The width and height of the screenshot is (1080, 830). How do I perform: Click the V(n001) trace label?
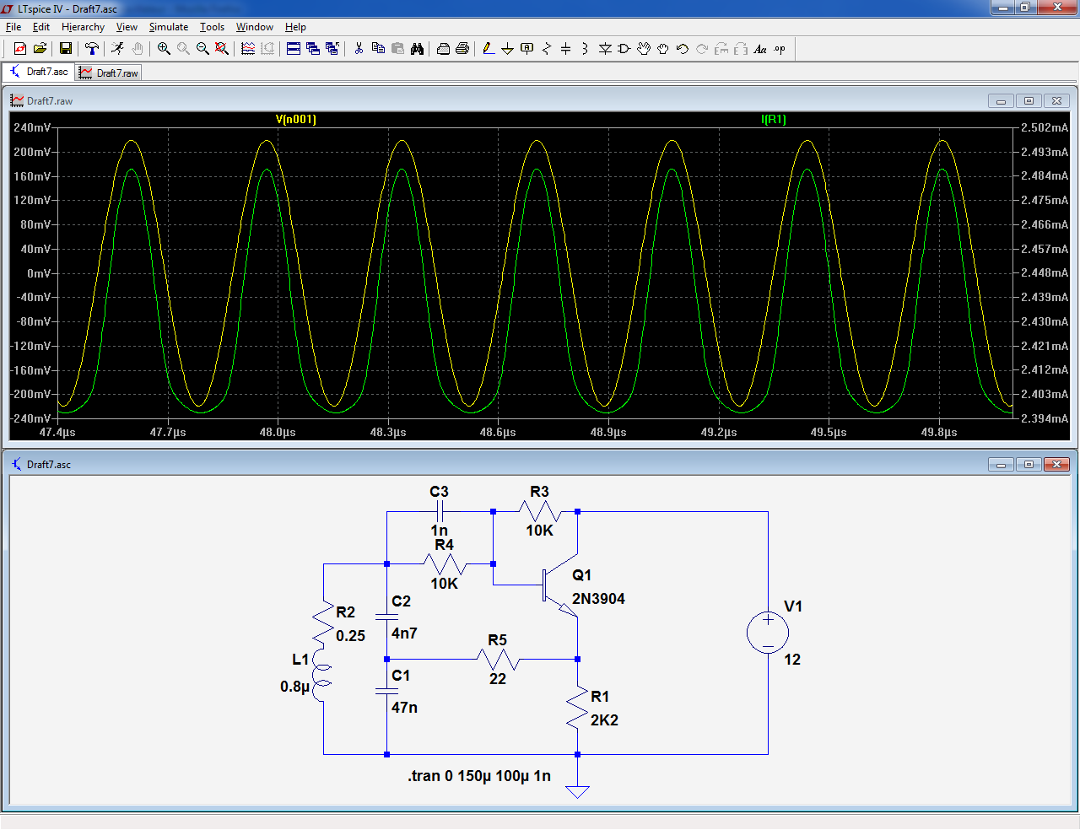(295, 120)
